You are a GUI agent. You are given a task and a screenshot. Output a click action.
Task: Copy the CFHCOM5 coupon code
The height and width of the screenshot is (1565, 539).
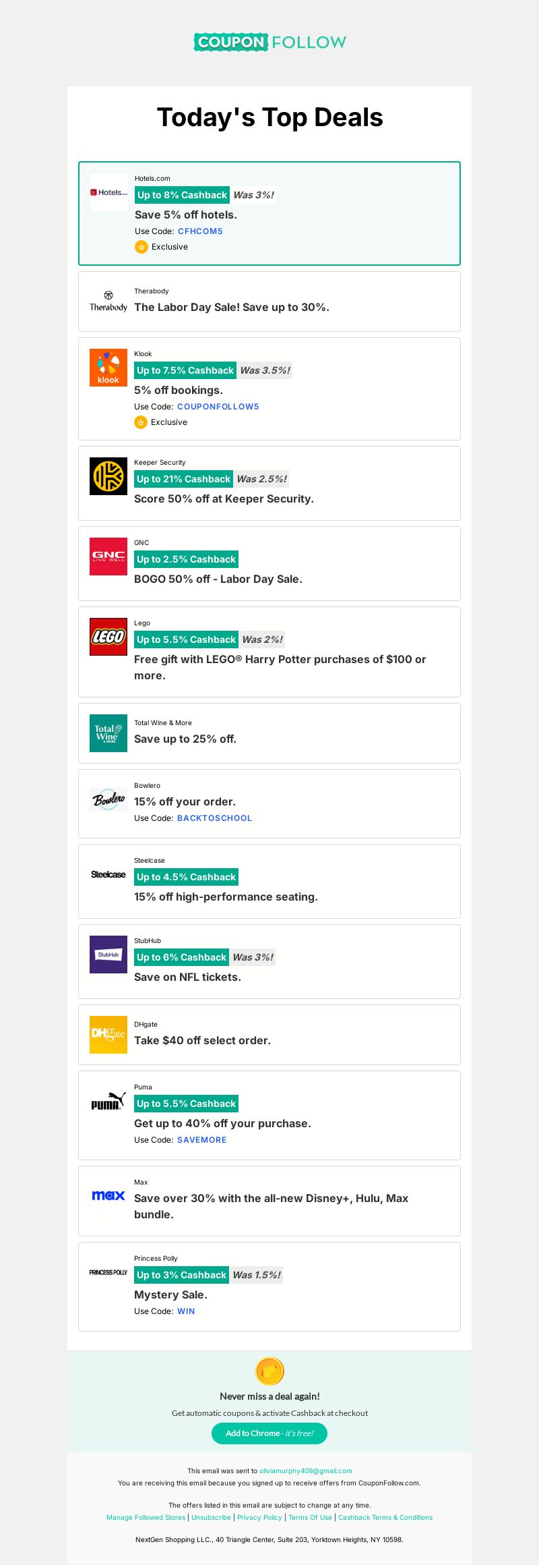pyautogui.click(x=200, y=231)
